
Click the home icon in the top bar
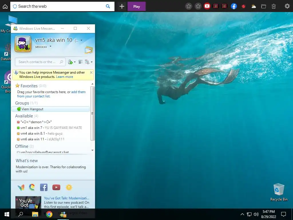[5, 6]
